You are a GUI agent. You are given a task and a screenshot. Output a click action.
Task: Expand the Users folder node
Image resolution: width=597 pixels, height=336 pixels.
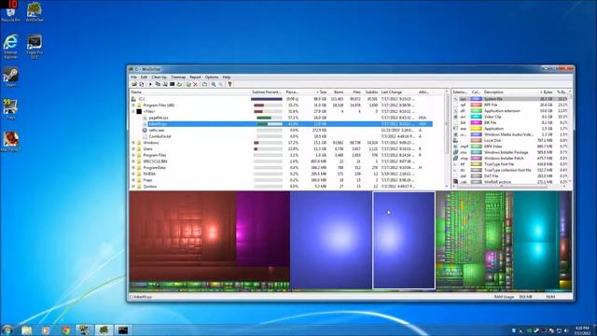(x=133, y=148)
